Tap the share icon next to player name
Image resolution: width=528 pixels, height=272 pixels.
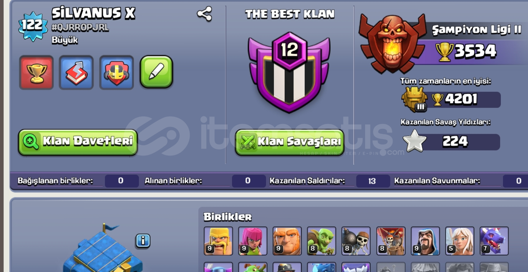pyautogui.click(x=204, y=14)
